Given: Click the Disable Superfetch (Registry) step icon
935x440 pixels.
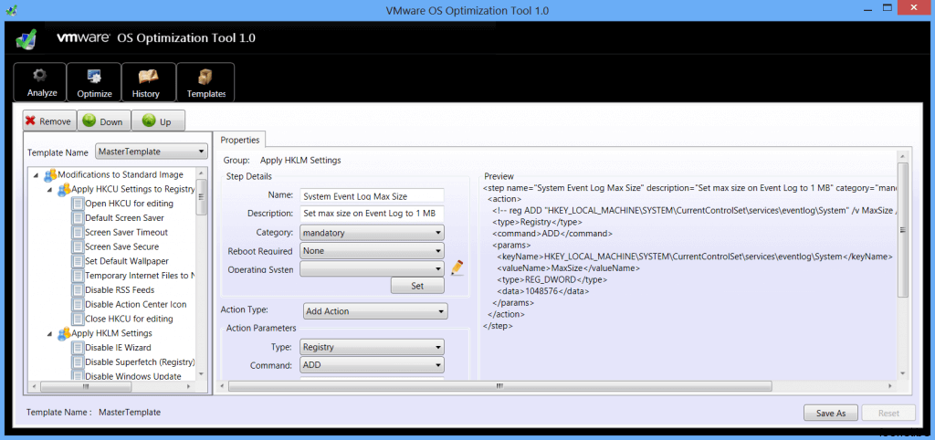Looking at the screenshot, I should coord(77,361).
